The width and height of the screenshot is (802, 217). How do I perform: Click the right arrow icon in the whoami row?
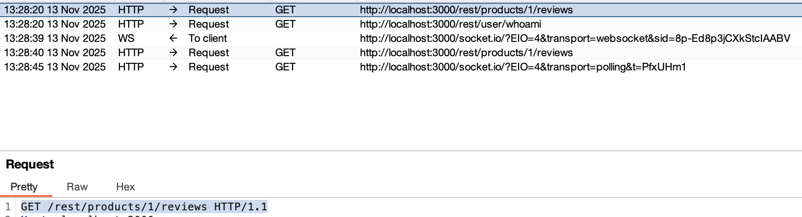coord(173,24)
